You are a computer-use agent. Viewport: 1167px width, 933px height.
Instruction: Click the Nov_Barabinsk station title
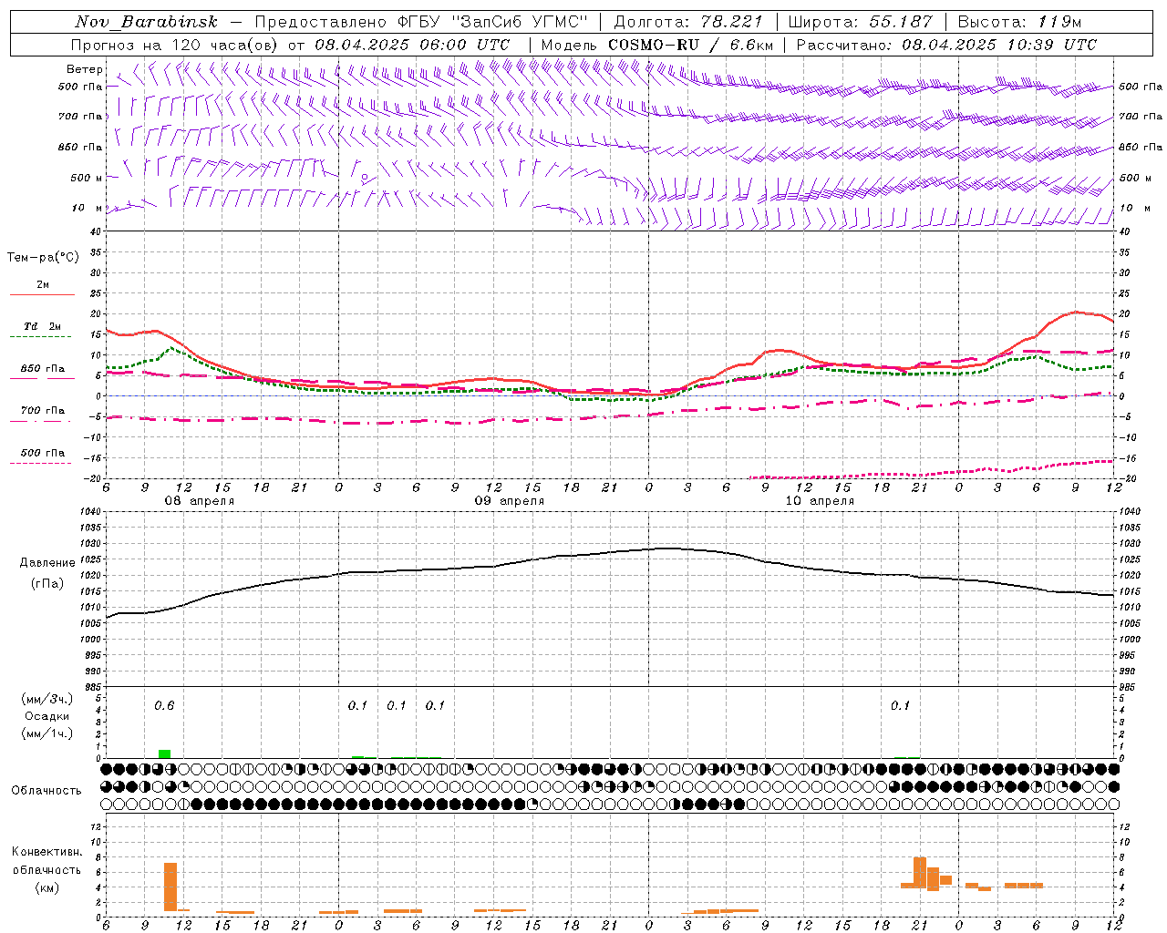click(x=146, y=22)
